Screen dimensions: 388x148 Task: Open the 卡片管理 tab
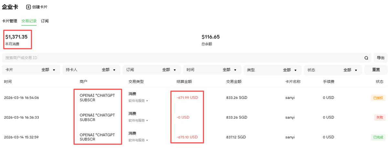point(9,21)
